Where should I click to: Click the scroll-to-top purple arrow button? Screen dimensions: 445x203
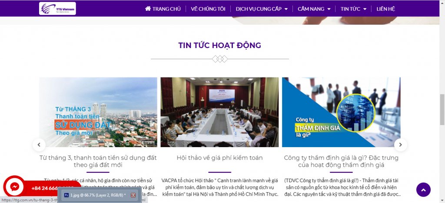423,190
